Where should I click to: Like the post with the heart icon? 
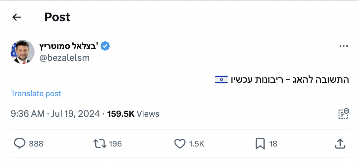point(179,144)
